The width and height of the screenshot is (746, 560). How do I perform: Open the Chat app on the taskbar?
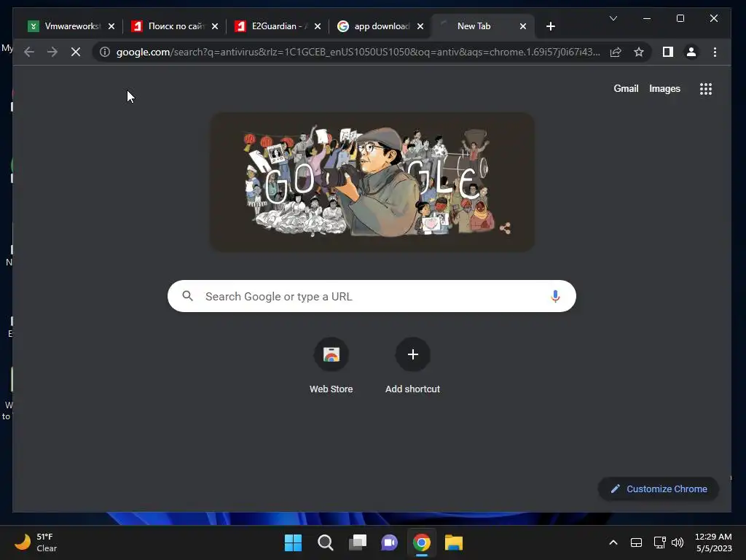click(389, 542)
